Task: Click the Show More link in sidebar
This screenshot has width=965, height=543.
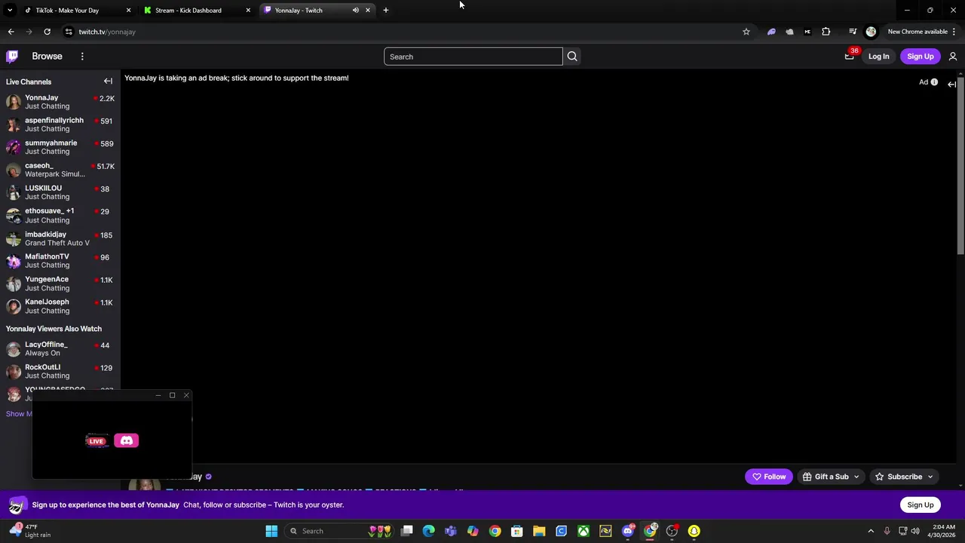Action: coord(19,414)
